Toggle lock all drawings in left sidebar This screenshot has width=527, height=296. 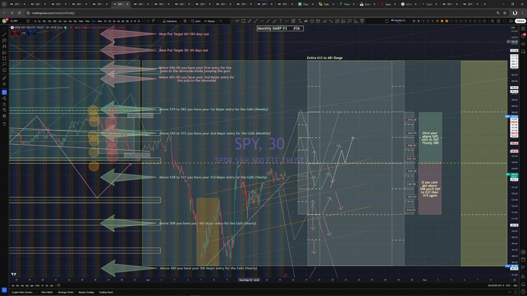click(x=4, y=104)
